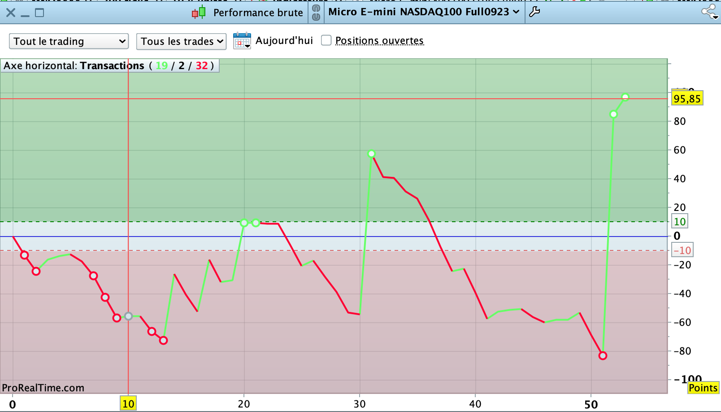Open the 'Tous les trades' dropdown

(x=181, y=41)
